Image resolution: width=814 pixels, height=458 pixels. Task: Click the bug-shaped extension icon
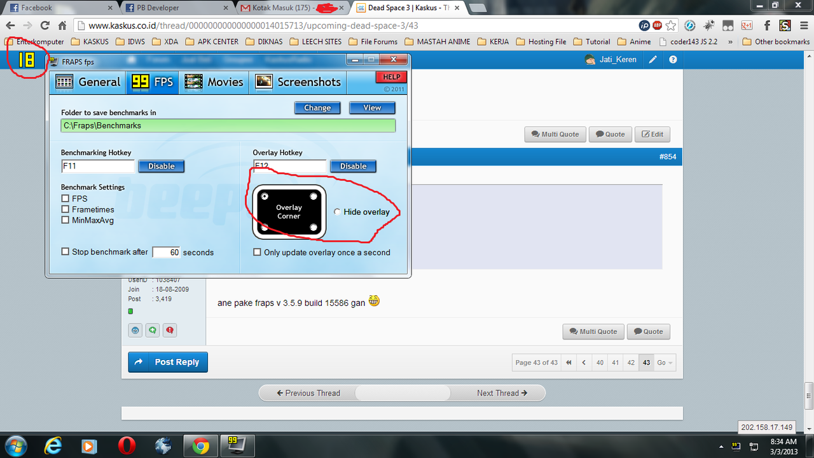(710, 26)
